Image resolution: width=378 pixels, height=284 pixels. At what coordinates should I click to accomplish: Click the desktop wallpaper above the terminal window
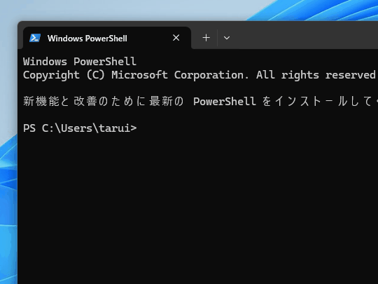[x=120, y=10]
